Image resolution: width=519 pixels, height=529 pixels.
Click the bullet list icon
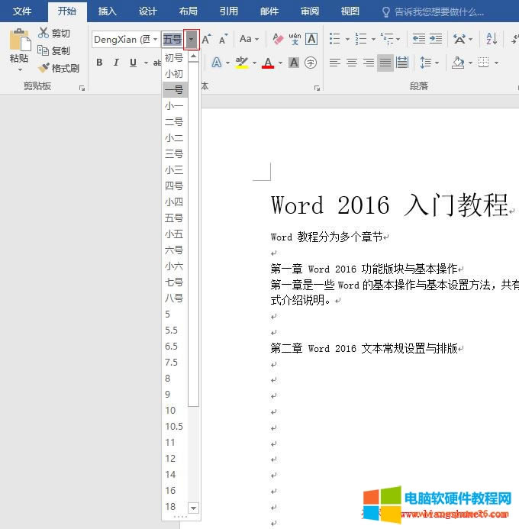tap(334, 39)
